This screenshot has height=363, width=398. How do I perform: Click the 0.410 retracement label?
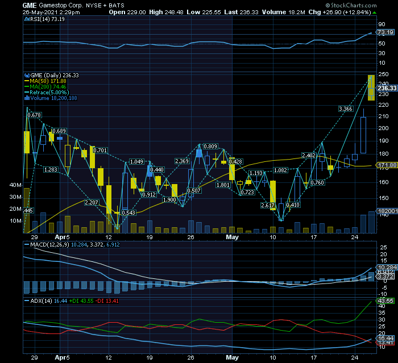pyautogui.click(x=293, y=205)
